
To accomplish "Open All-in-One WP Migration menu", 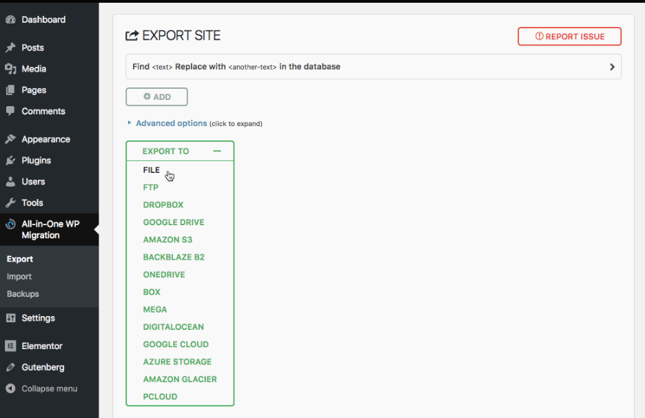I will click(50, 229).
